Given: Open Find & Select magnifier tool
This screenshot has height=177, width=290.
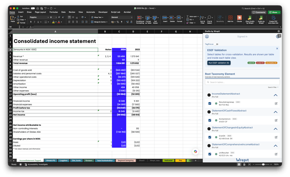Looking at the screenshot, I should click(209, 19).
